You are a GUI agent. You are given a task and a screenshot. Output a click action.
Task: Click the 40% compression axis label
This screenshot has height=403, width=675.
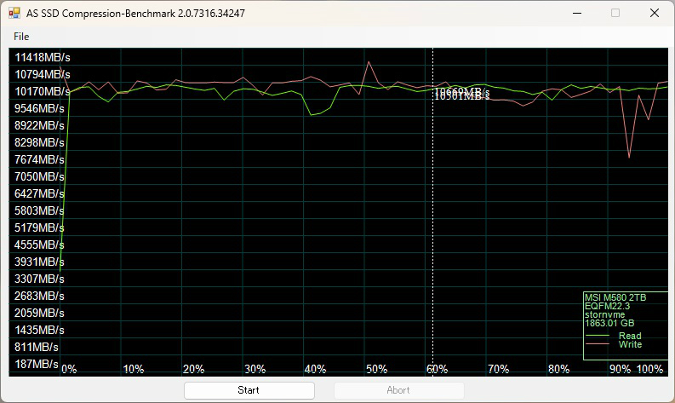[315, 369]
